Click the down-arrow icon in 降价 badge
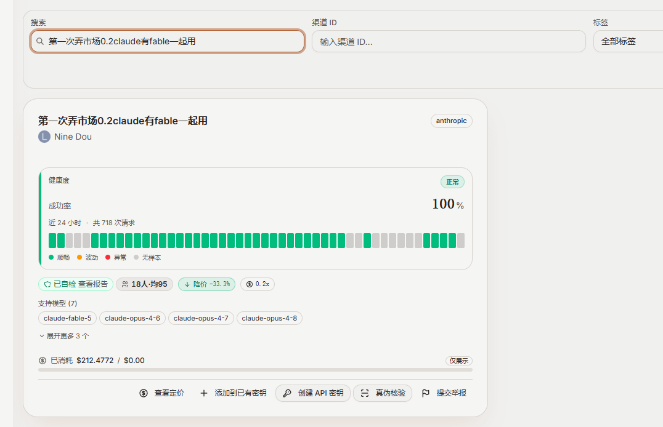This screenshot has height=427, width=663. point(187,284)
